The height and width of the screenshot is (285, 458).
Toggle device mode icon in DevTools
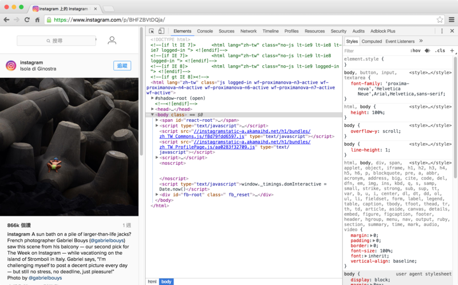point(161,31)
